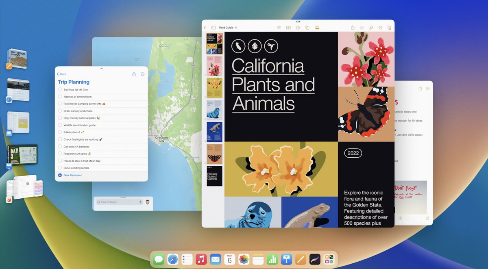The image size is (488, 269).
Task: Add a New Reminder
Action: [x=70, y=175]
